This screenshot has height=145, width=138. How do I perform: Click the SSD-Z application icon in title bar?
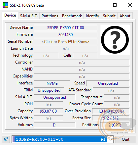6,5
